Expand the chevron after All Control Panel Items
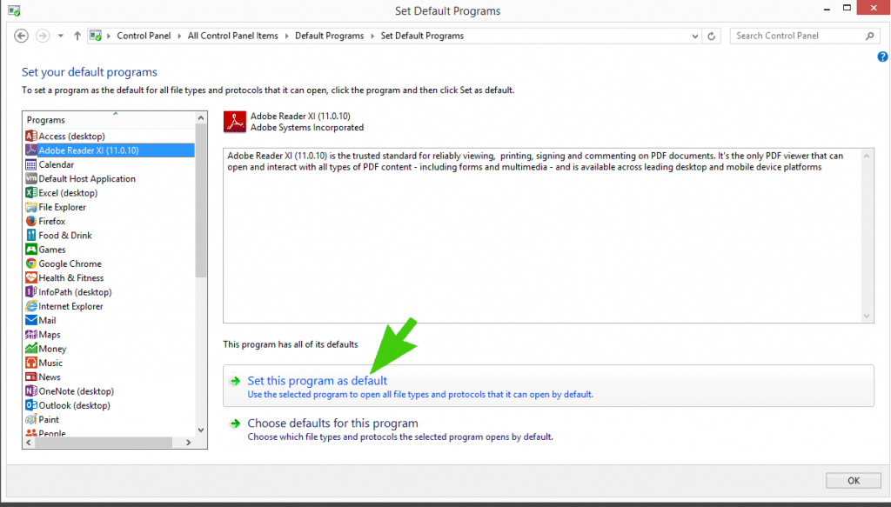This screenshot has height=507, width=891. coord(287,36)
